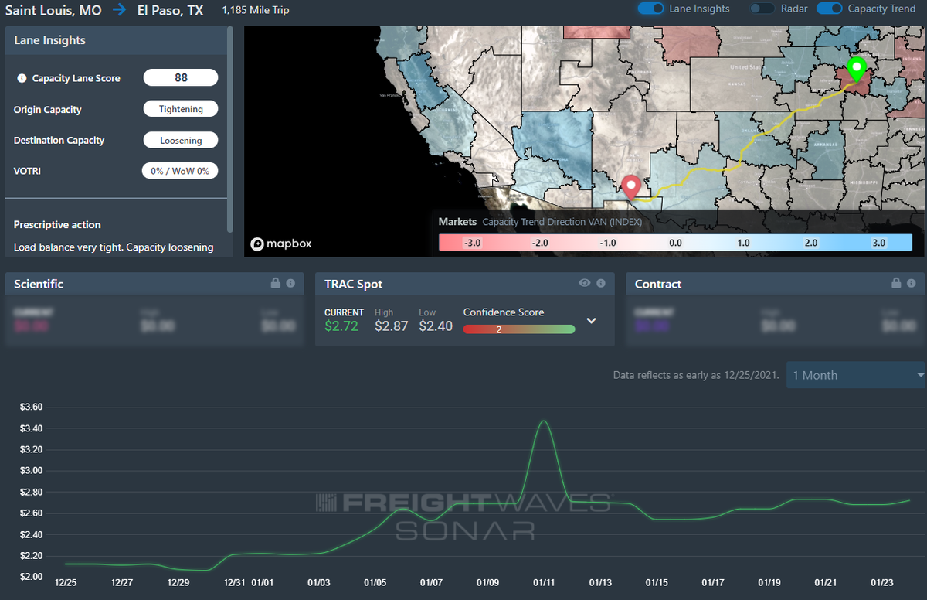Click the Origin Capacity label
Screen dimensions: 927x600
click(47, 110)
